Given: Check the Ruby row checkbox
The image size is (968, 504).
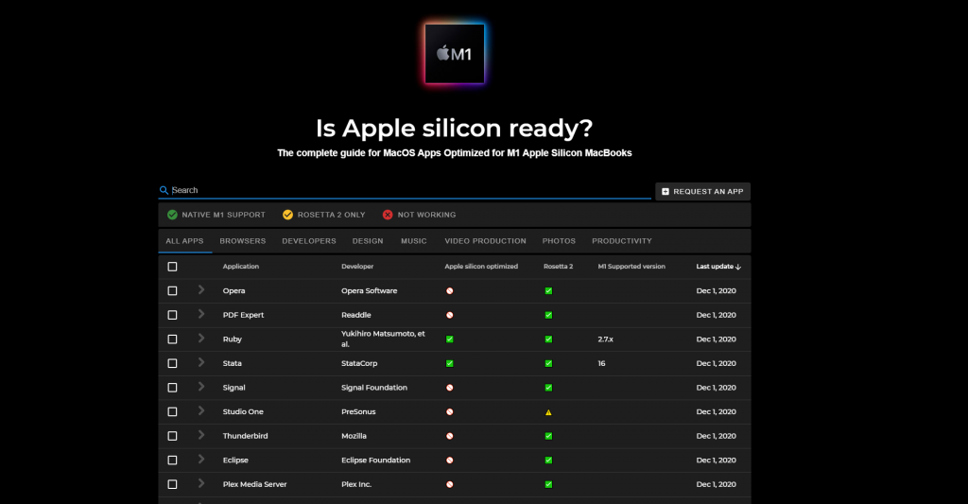Looking at the screenshot, I should pyautogui.click(x=172, y=339).
